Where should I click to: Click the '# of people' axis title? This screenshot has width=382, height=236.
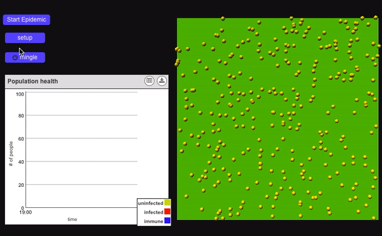[x=11, y=154]
